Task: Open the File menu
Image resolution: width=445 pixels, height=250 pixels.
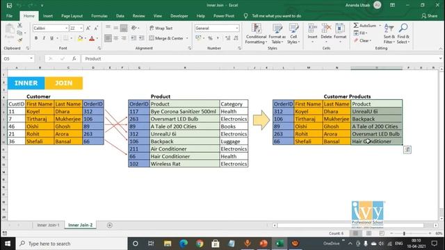Action: [9, 16]
